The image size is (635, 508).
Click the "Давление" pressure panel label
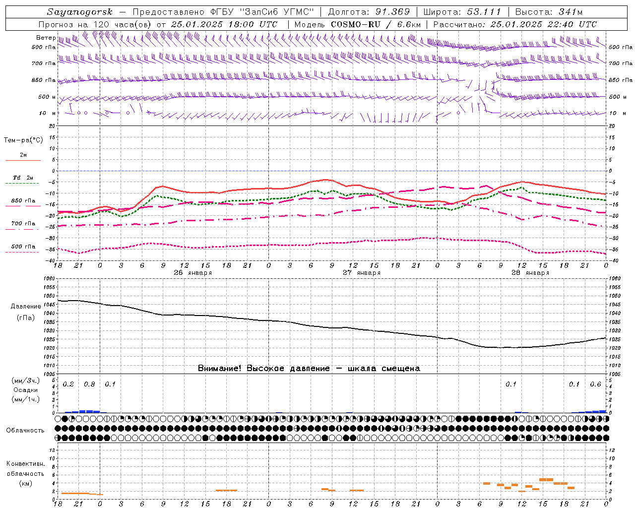pos(26,307)
